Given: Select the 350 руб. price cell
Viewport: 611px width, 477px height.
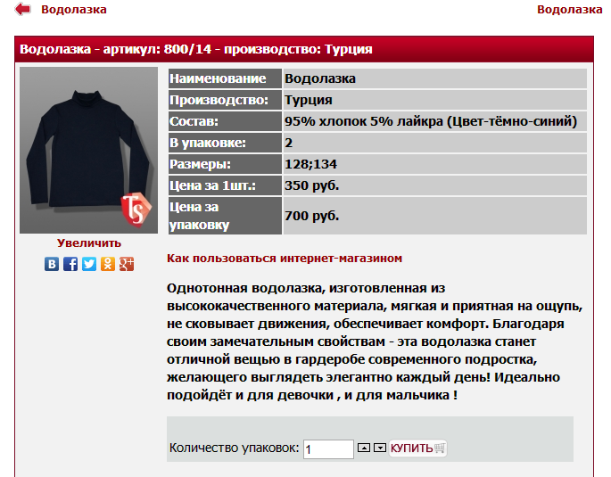Looking at the screenshot, I should (x=435, y=185).
